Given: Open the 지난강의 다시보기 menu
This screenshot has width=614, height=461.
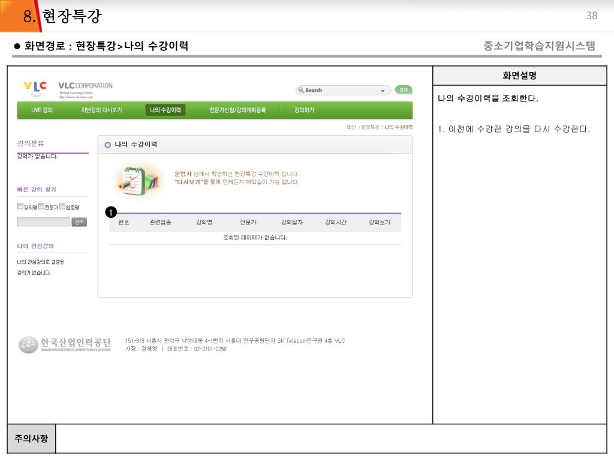Looking at the screenshot, I should click(x=101, y=110).
